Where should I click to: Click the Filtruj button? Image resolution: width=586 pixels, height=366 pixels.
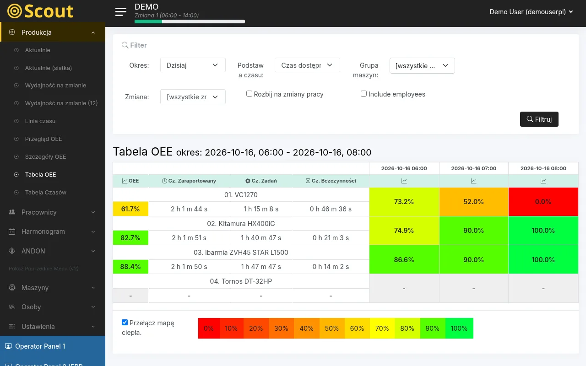pos(539,119)
